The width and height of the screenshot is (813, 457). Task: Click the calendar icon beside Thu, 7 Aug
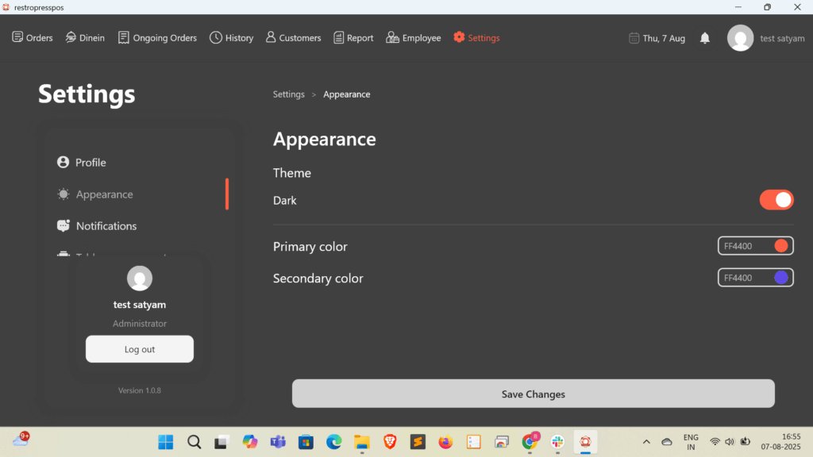pos(634,38)
